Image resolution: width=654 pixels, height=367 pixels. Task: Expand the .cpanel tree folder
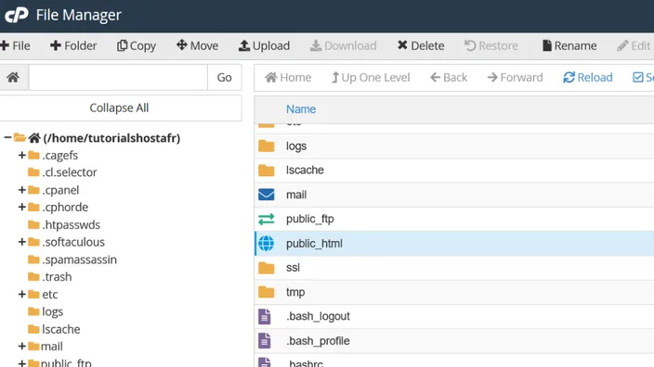[x=22, y=190]
